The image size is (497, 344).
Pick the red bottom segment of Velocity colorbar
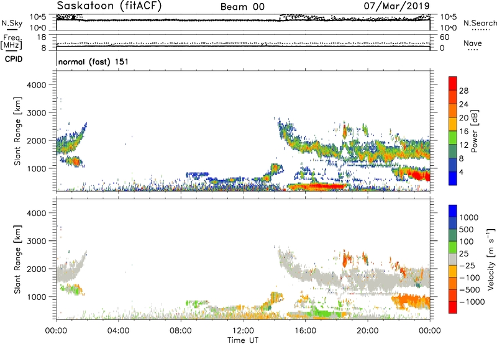click(453, 307)
